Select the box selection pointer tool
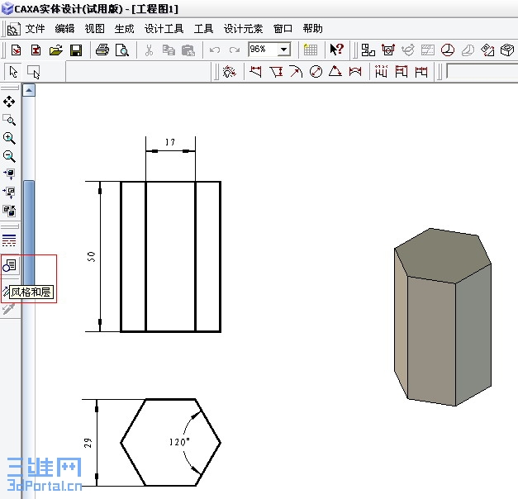This screenshot has height=499, width=518. tap(33, 72)
